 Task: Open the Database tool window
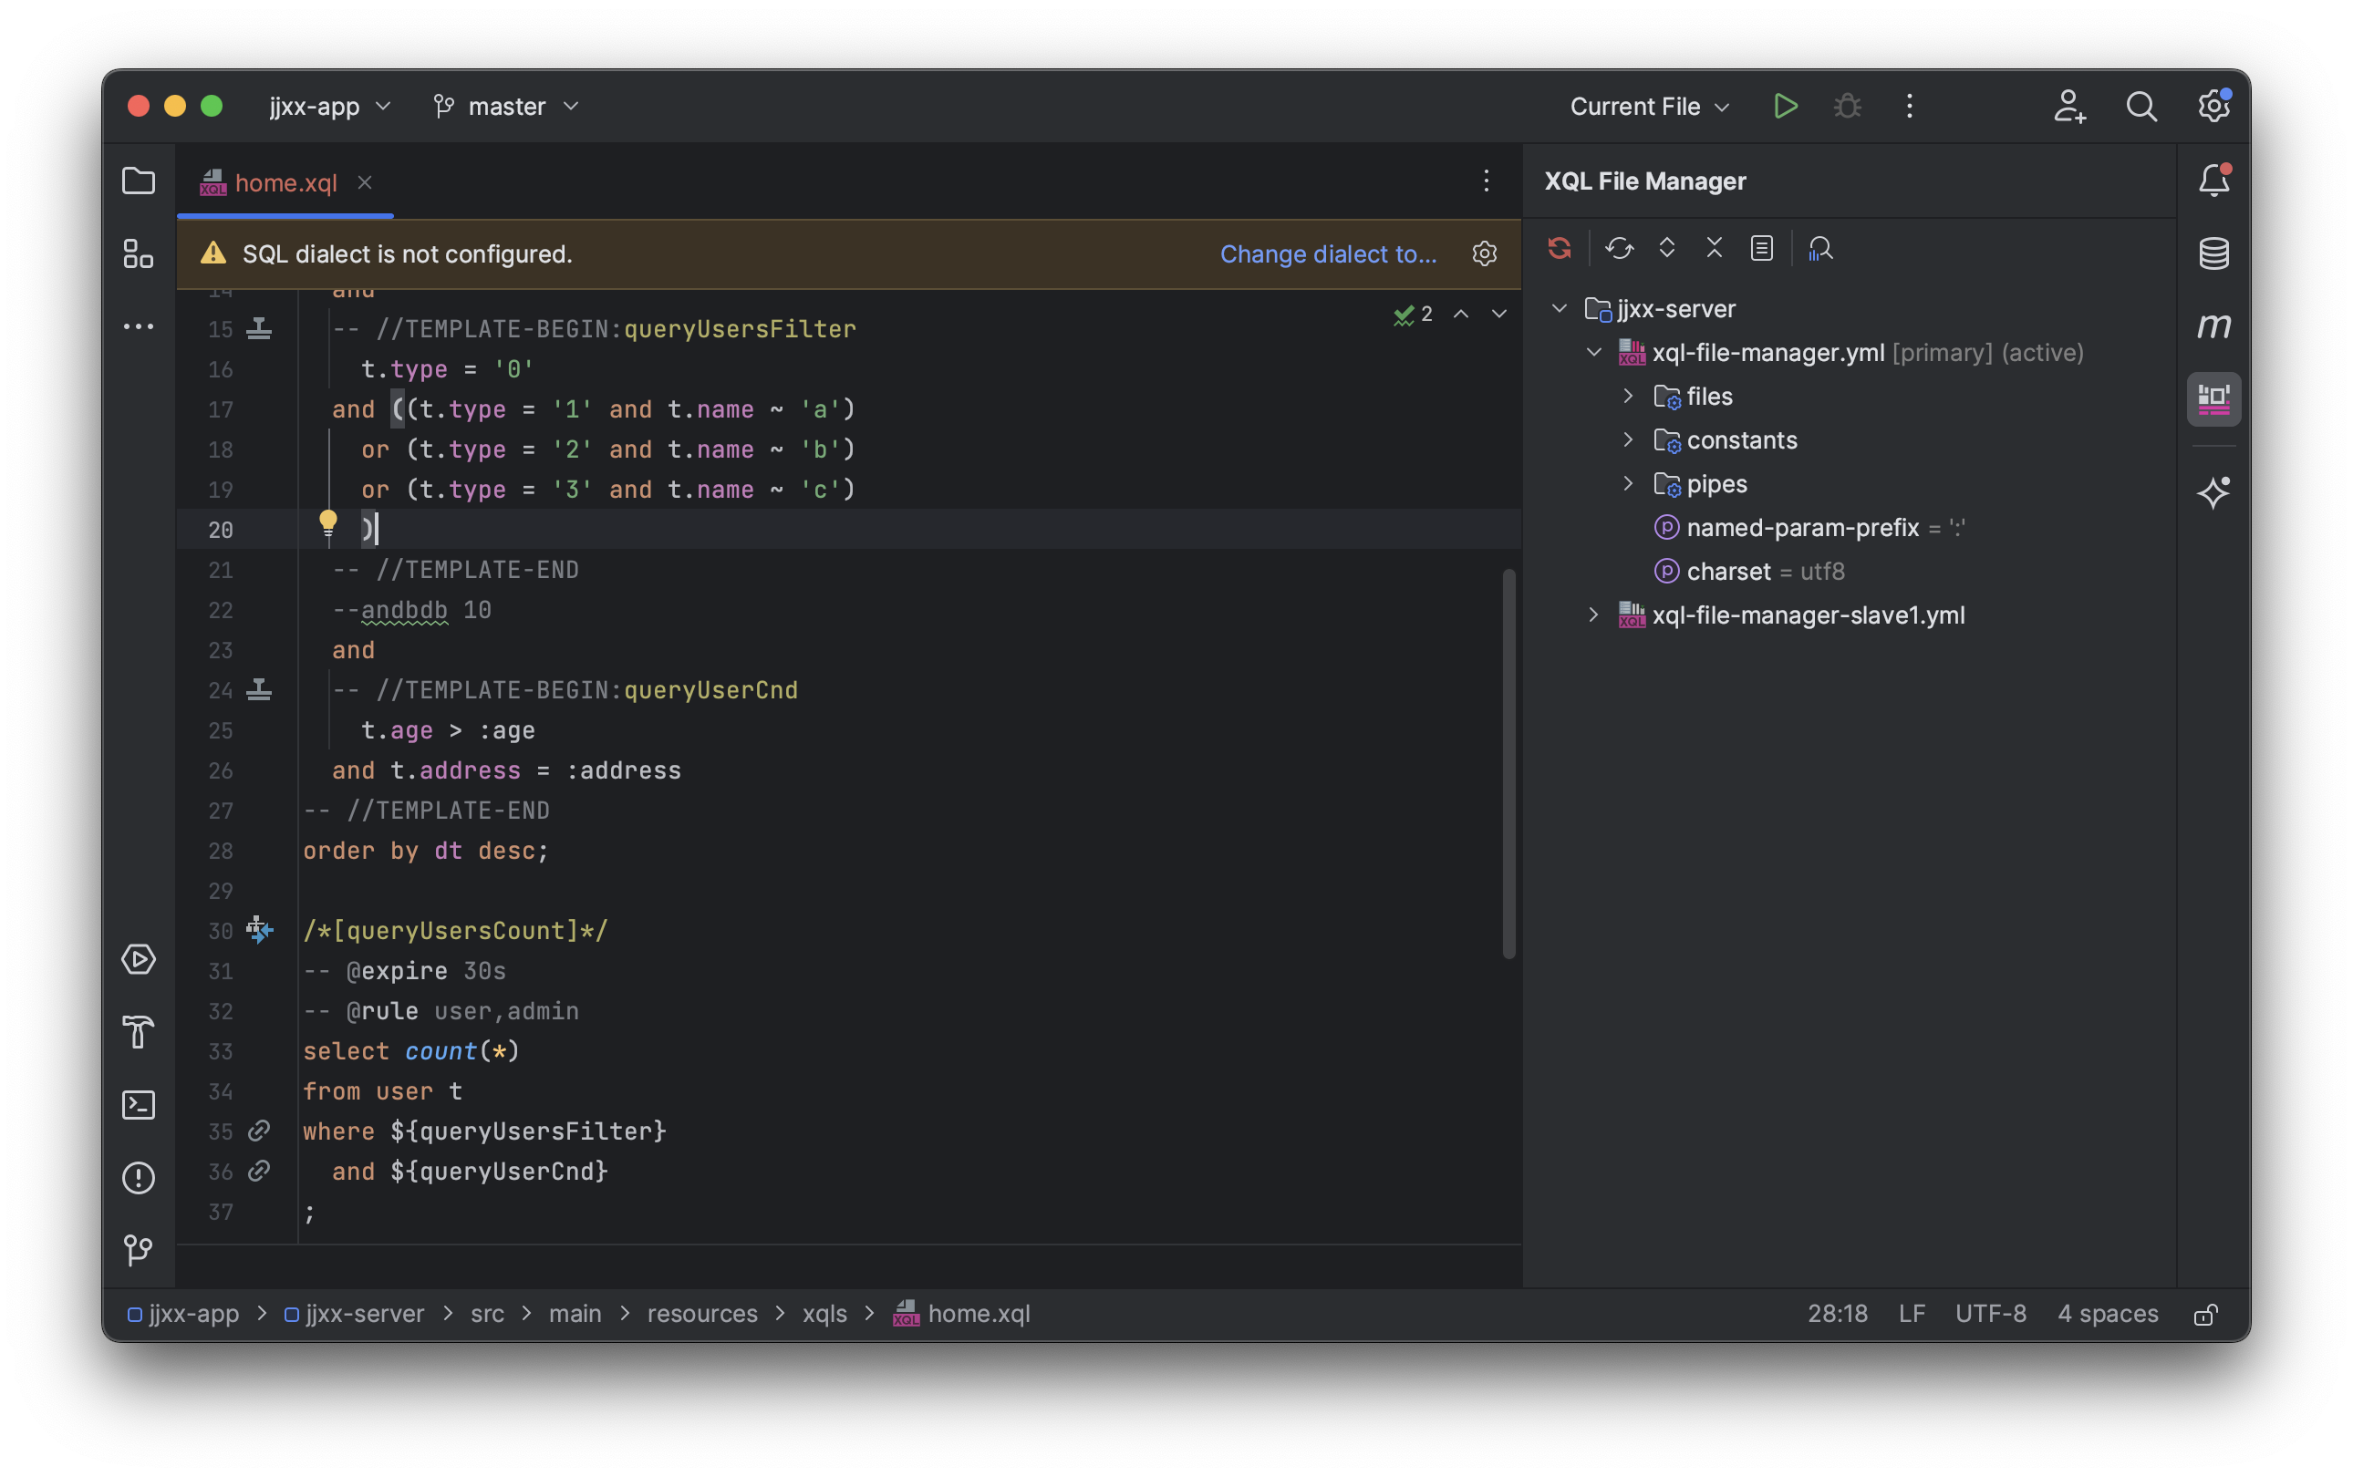tap(2213, 254)
